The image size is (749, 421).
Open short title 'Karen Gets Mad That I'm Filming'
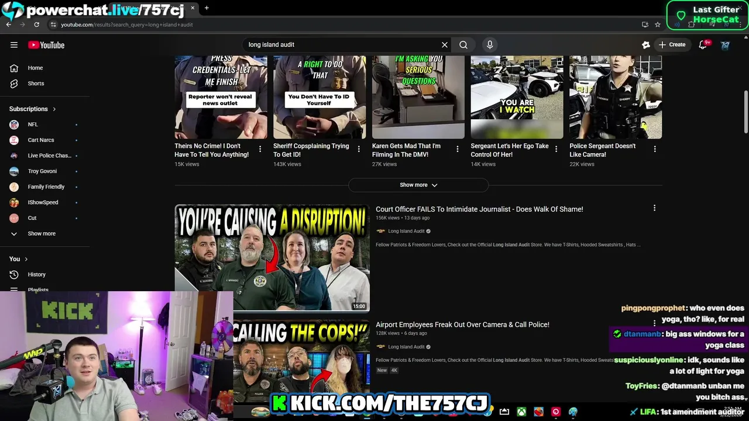pos(406,150)
